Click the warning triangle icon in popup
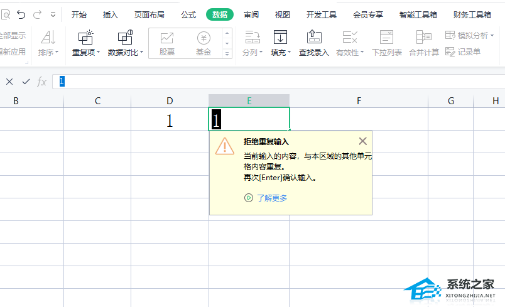This screenshot has height=307, width=505. pyautogui.click(x=225, y=146)
